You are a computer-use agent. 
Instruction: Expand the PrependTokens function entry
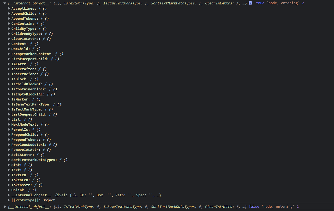pos(9,139)
